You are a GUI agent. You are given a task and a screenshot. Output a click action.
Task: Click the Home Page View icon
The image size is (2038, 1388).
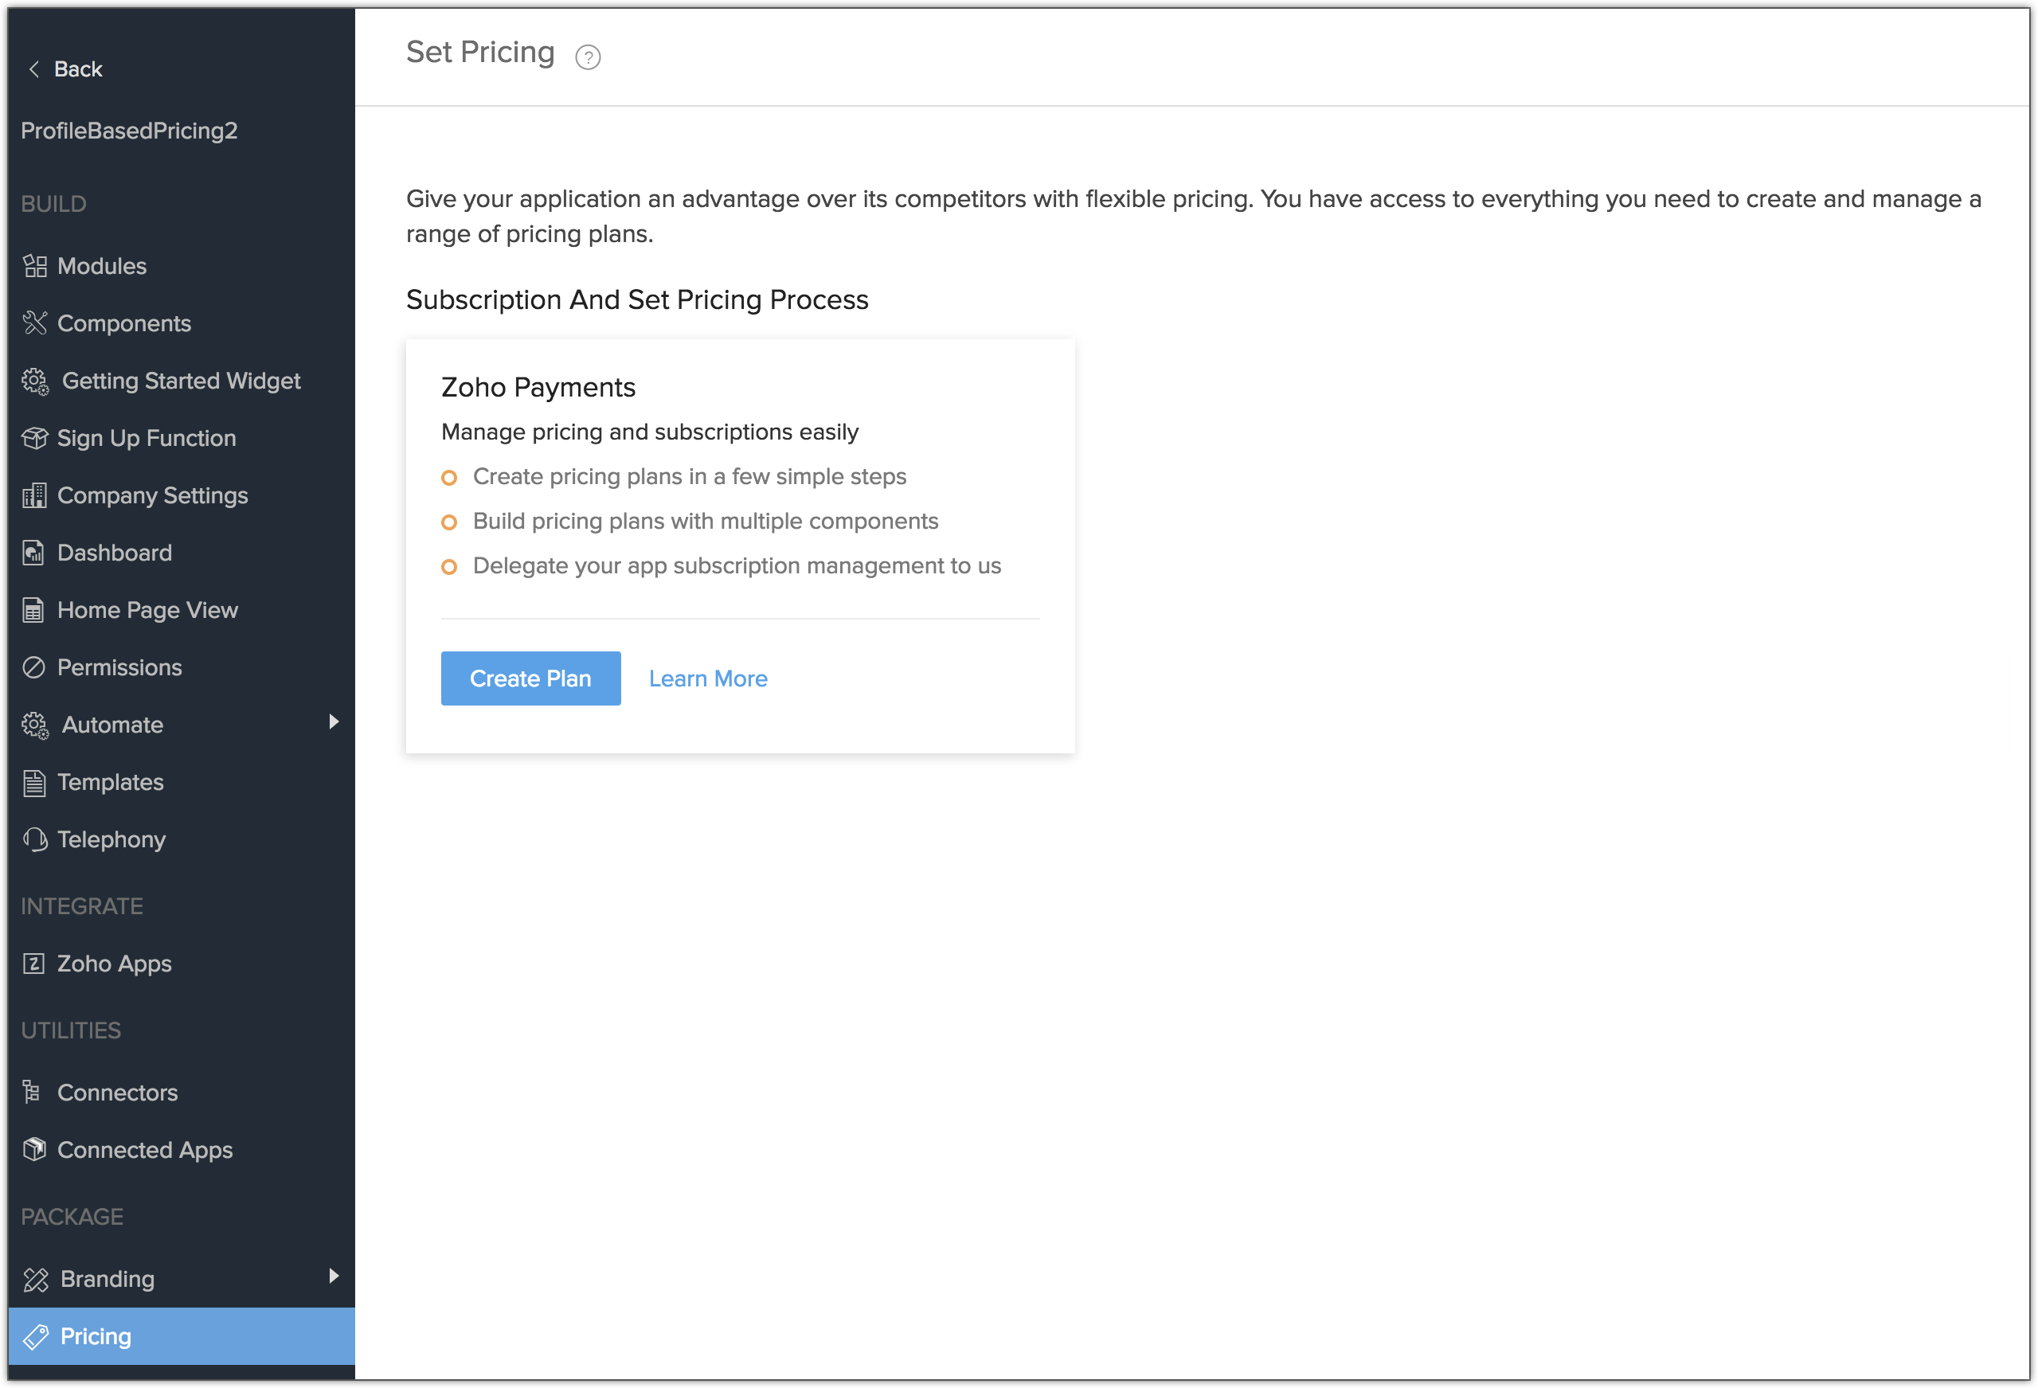[x=34, y=610]
